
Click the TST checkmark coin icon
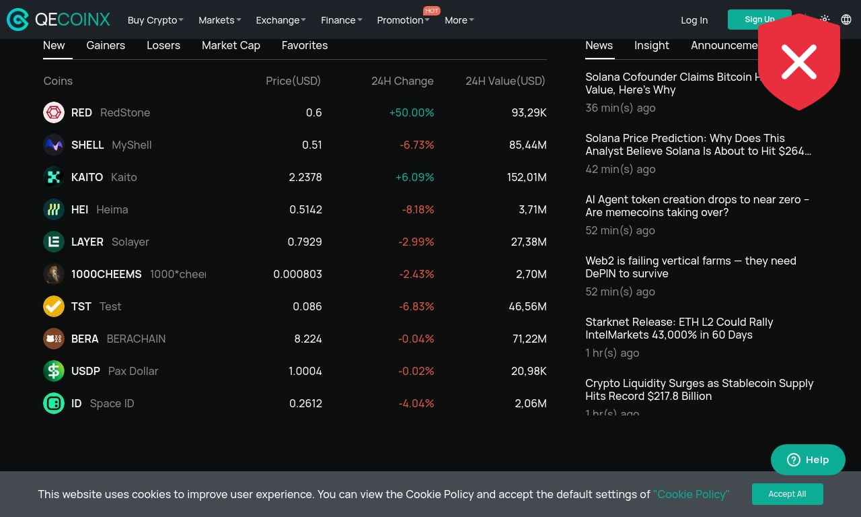pos(54,306)
